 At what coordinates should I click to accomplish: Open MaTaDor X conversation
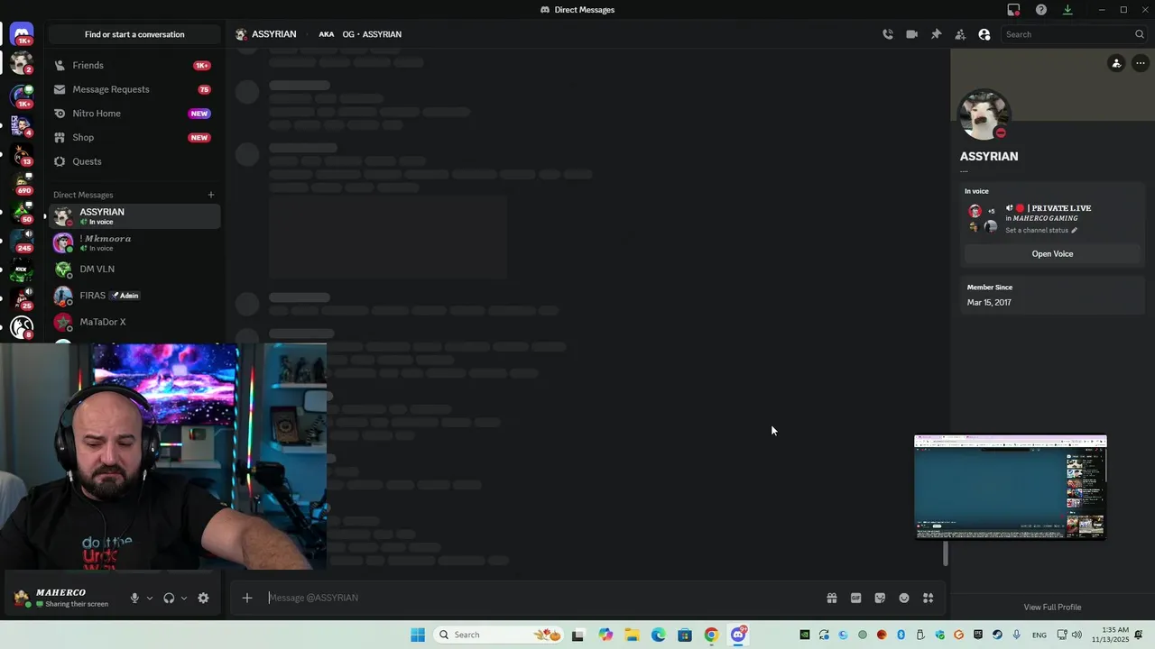134,322
